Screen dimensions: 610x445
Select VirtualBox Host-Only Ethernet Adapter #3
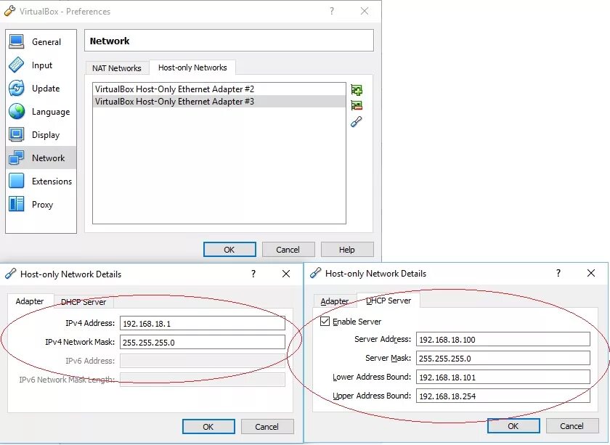[219, 102]
